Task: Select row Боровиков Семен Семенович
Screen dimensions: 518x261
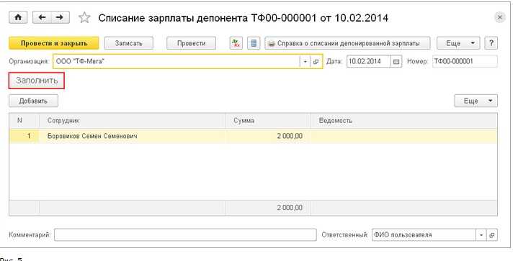Action: (253, 136)
